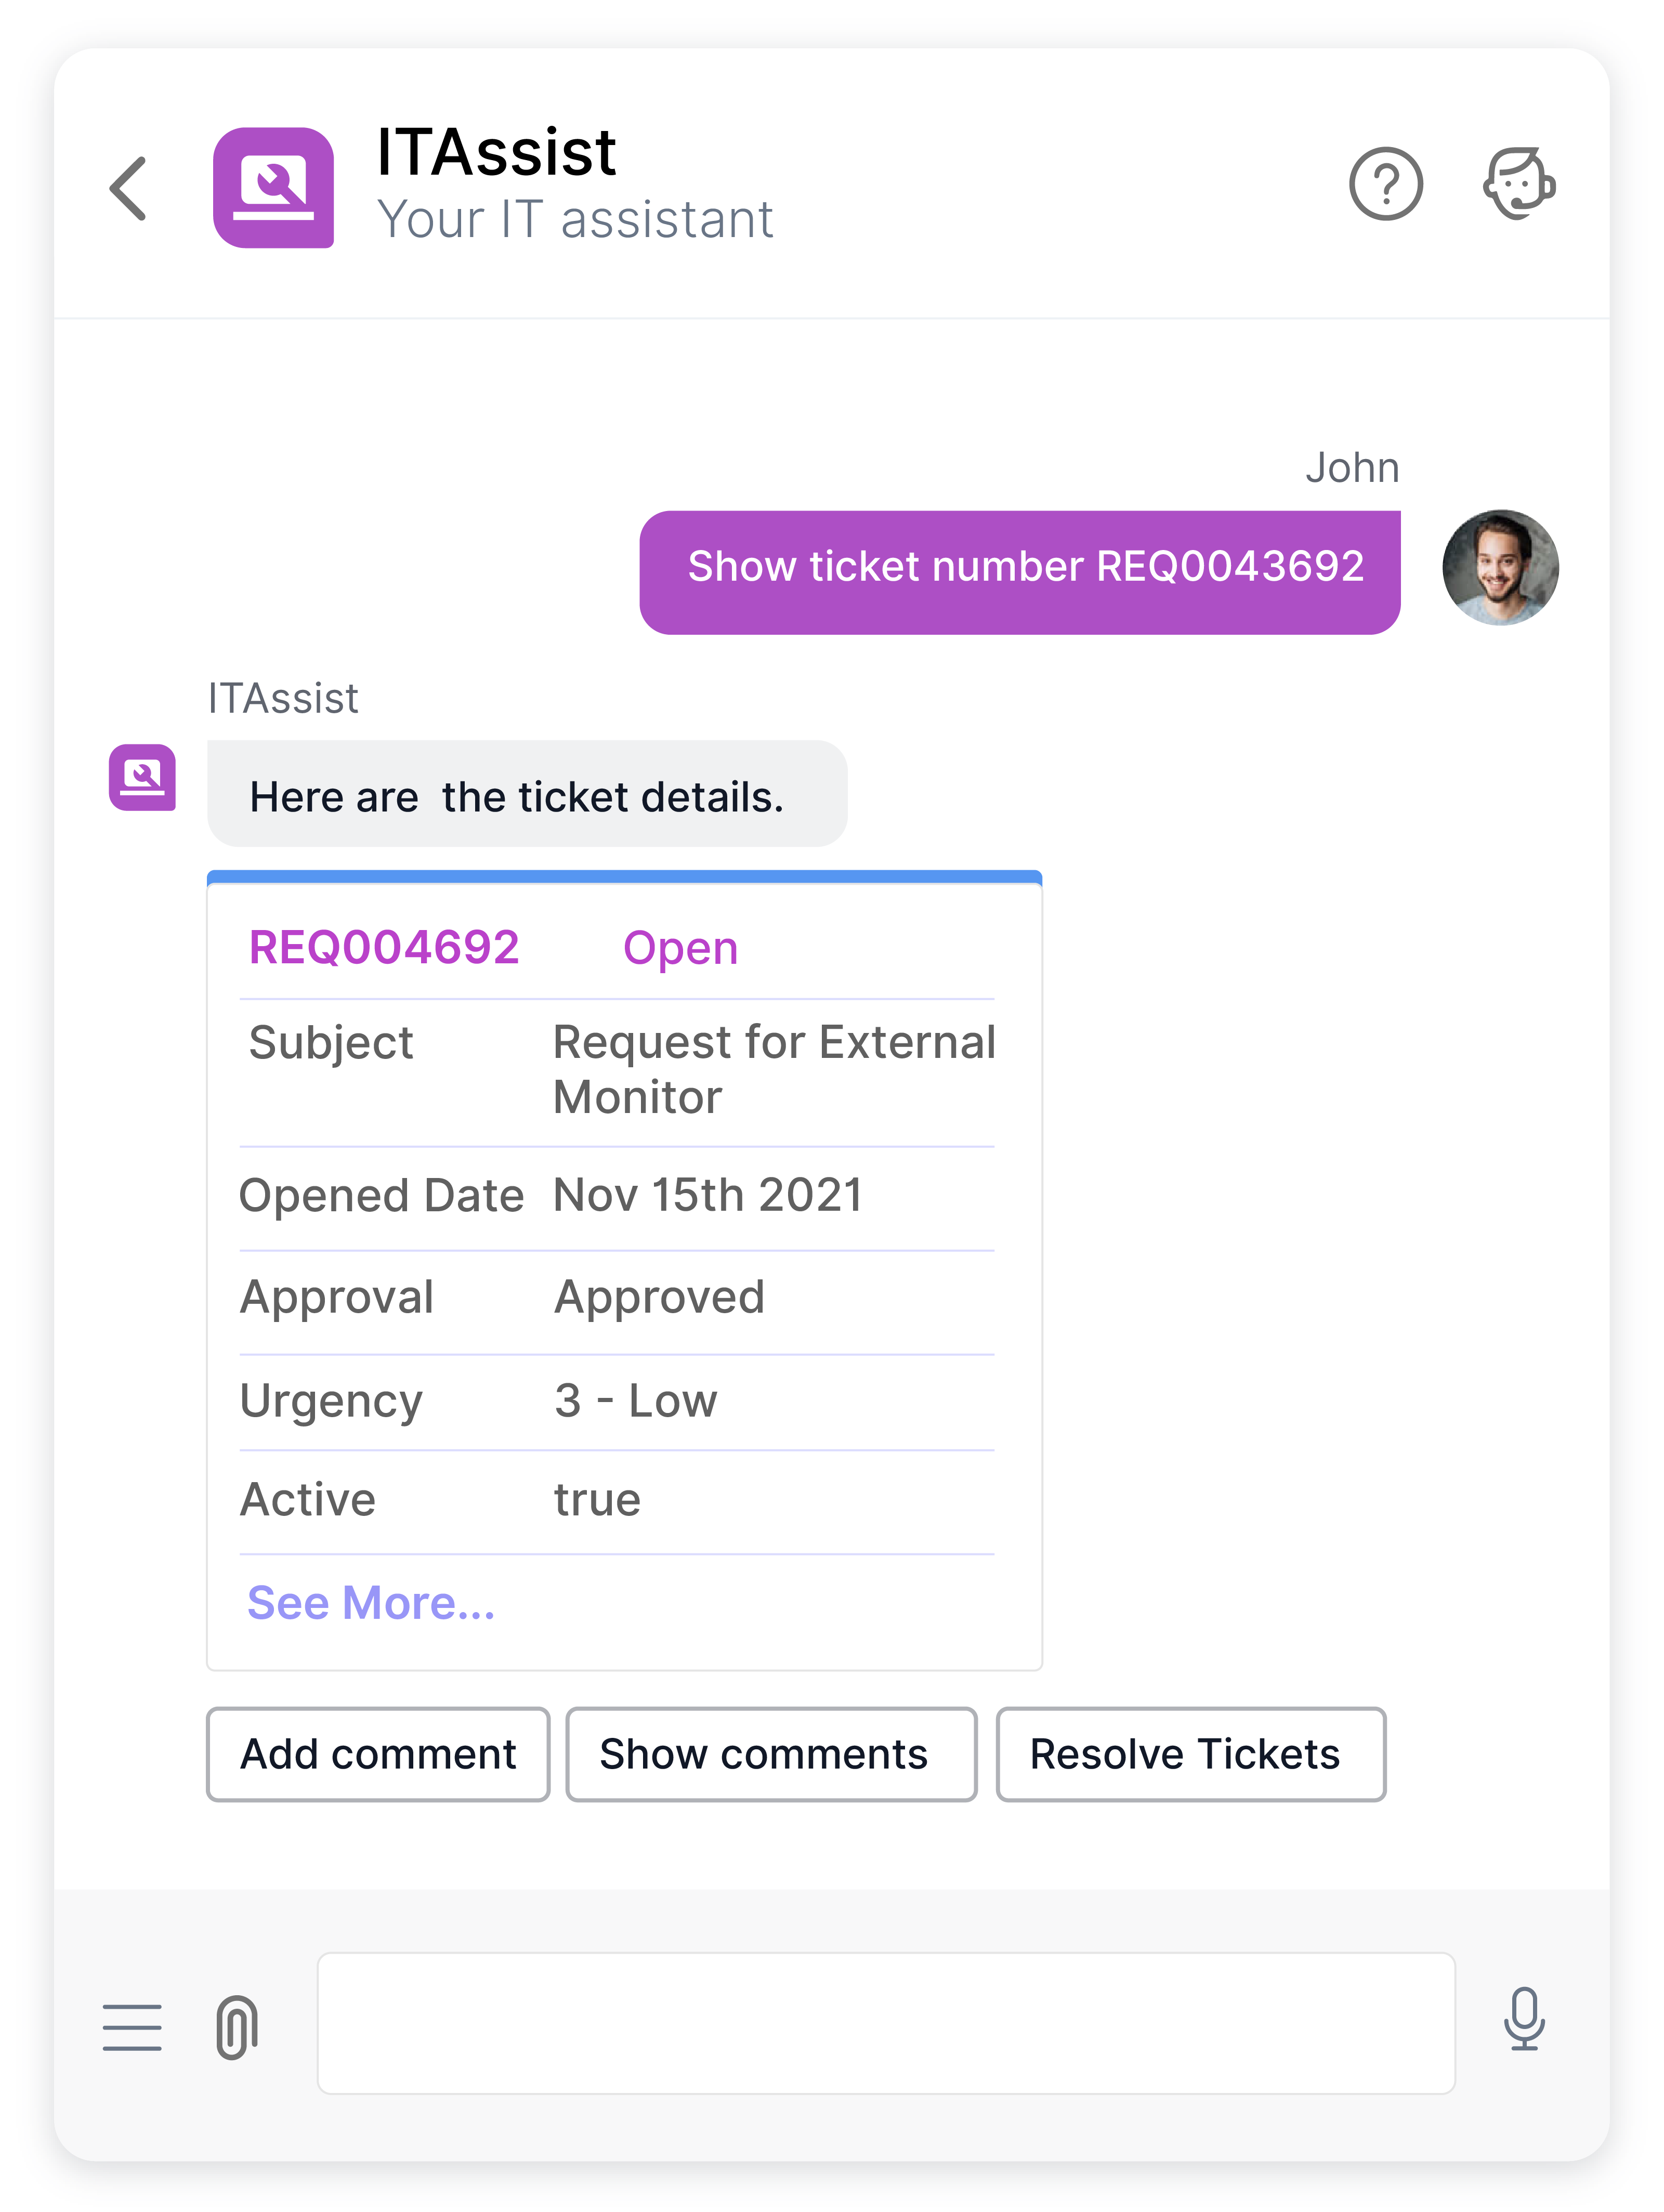Viewport: 1664px width, 2212px height.
Task: Expand ticket details with See More
Action: click(x=371, y=1603)
